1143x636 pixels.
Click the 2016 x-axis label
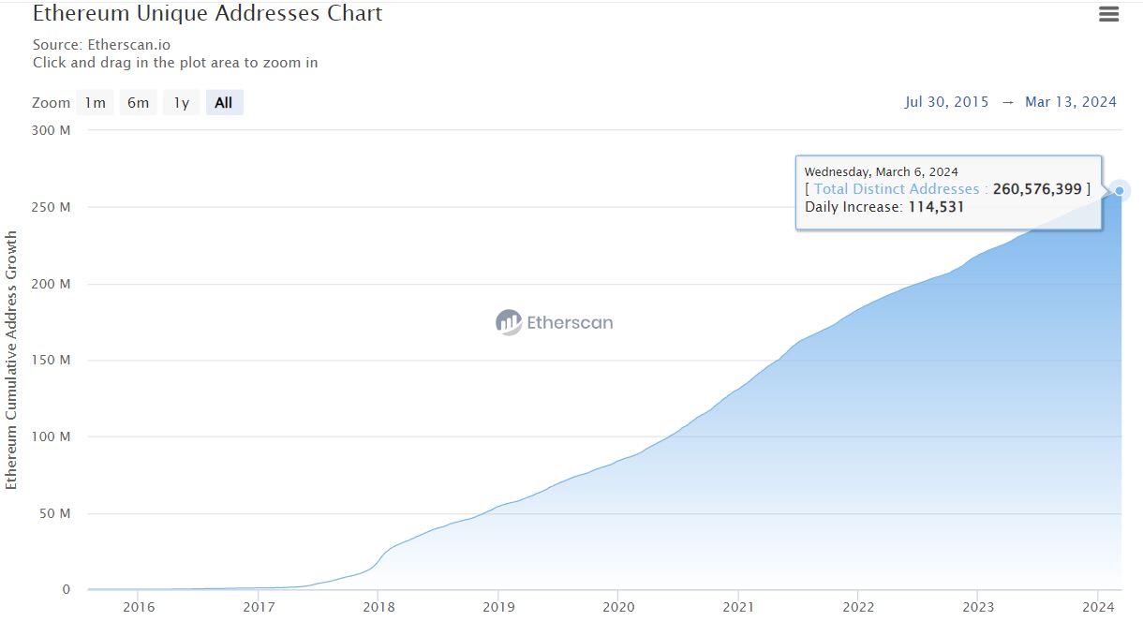[138, 606]
